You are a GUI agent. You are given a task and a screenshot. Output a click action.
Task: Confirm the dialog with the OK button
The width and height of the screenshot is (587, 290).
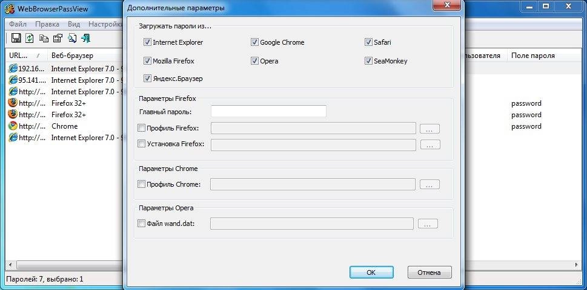click(x=371, y=272)
